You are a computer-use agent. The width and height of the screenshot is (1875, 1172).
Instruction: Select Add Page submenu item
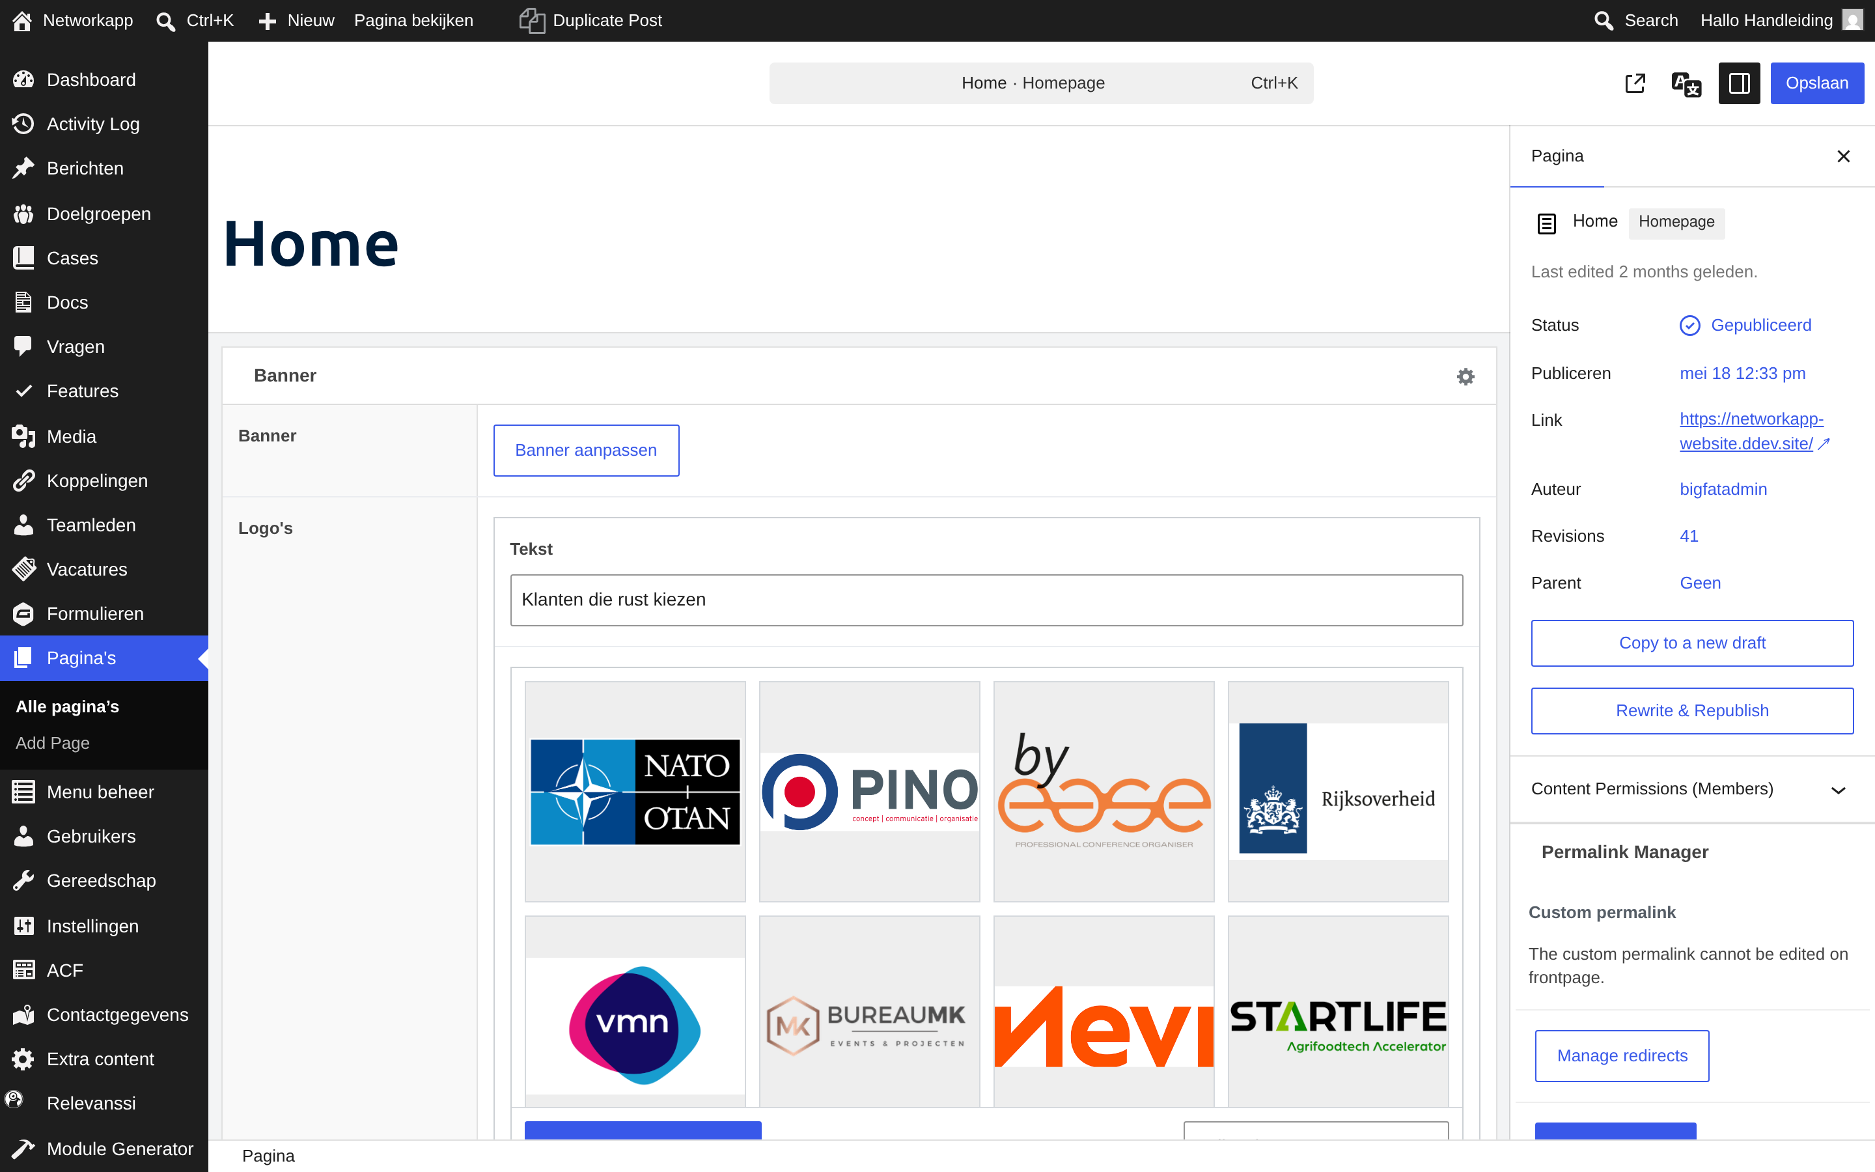point(53,742)
